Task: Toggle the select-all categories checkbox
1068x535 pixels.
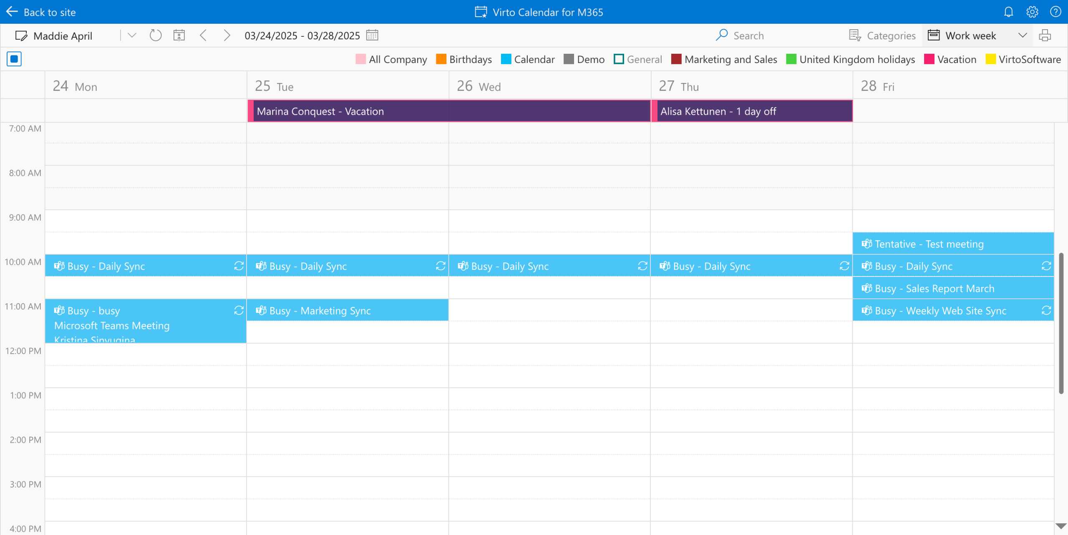Action: pos(14,59)
